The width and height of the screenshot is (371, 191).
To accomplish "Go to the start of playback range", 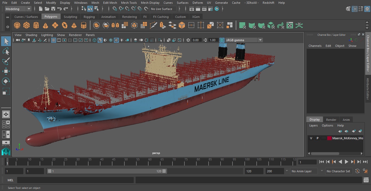I will click(x=322, y=162).
